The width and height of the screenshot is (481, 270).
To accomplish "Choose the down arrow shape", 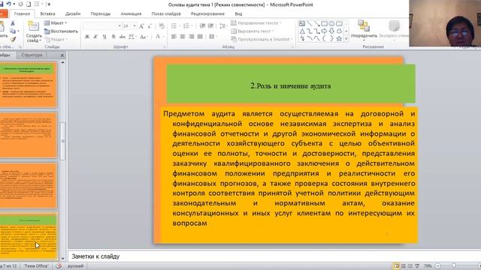I will [331, 31].
